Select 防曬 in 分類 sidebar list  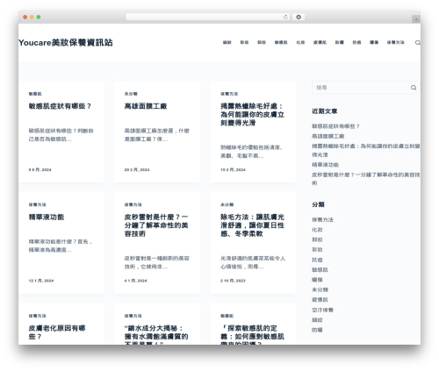pos(317,330)
